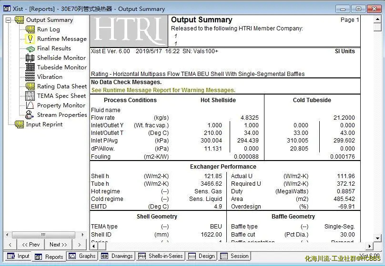The width and height of the screenshot is (385, 266).
Task: Switch to the Graphs tab
Action: 82,256
